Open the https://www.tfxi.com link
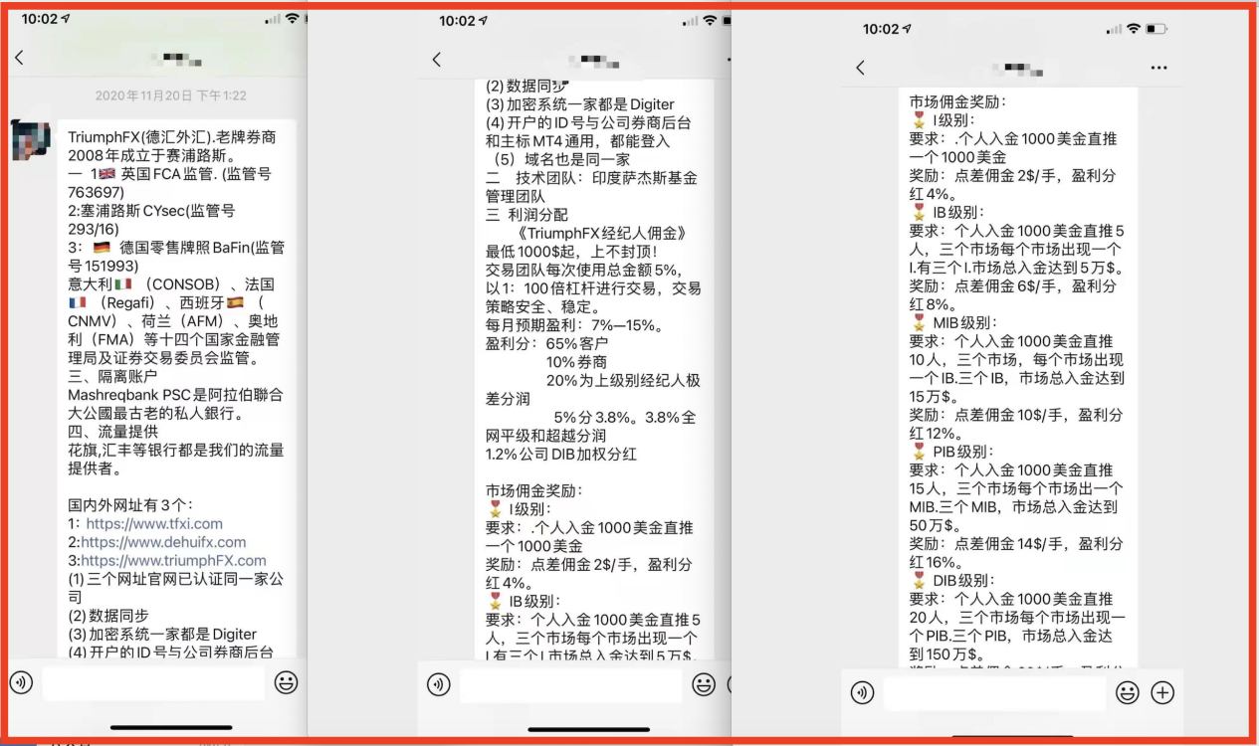This screenshot has width=1259, height=746. [x=154, y=523]
